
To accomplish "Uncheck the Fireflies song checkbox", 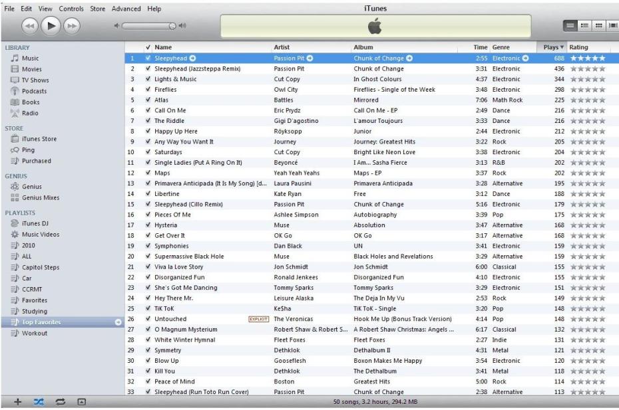I will [x=148, y=90].
